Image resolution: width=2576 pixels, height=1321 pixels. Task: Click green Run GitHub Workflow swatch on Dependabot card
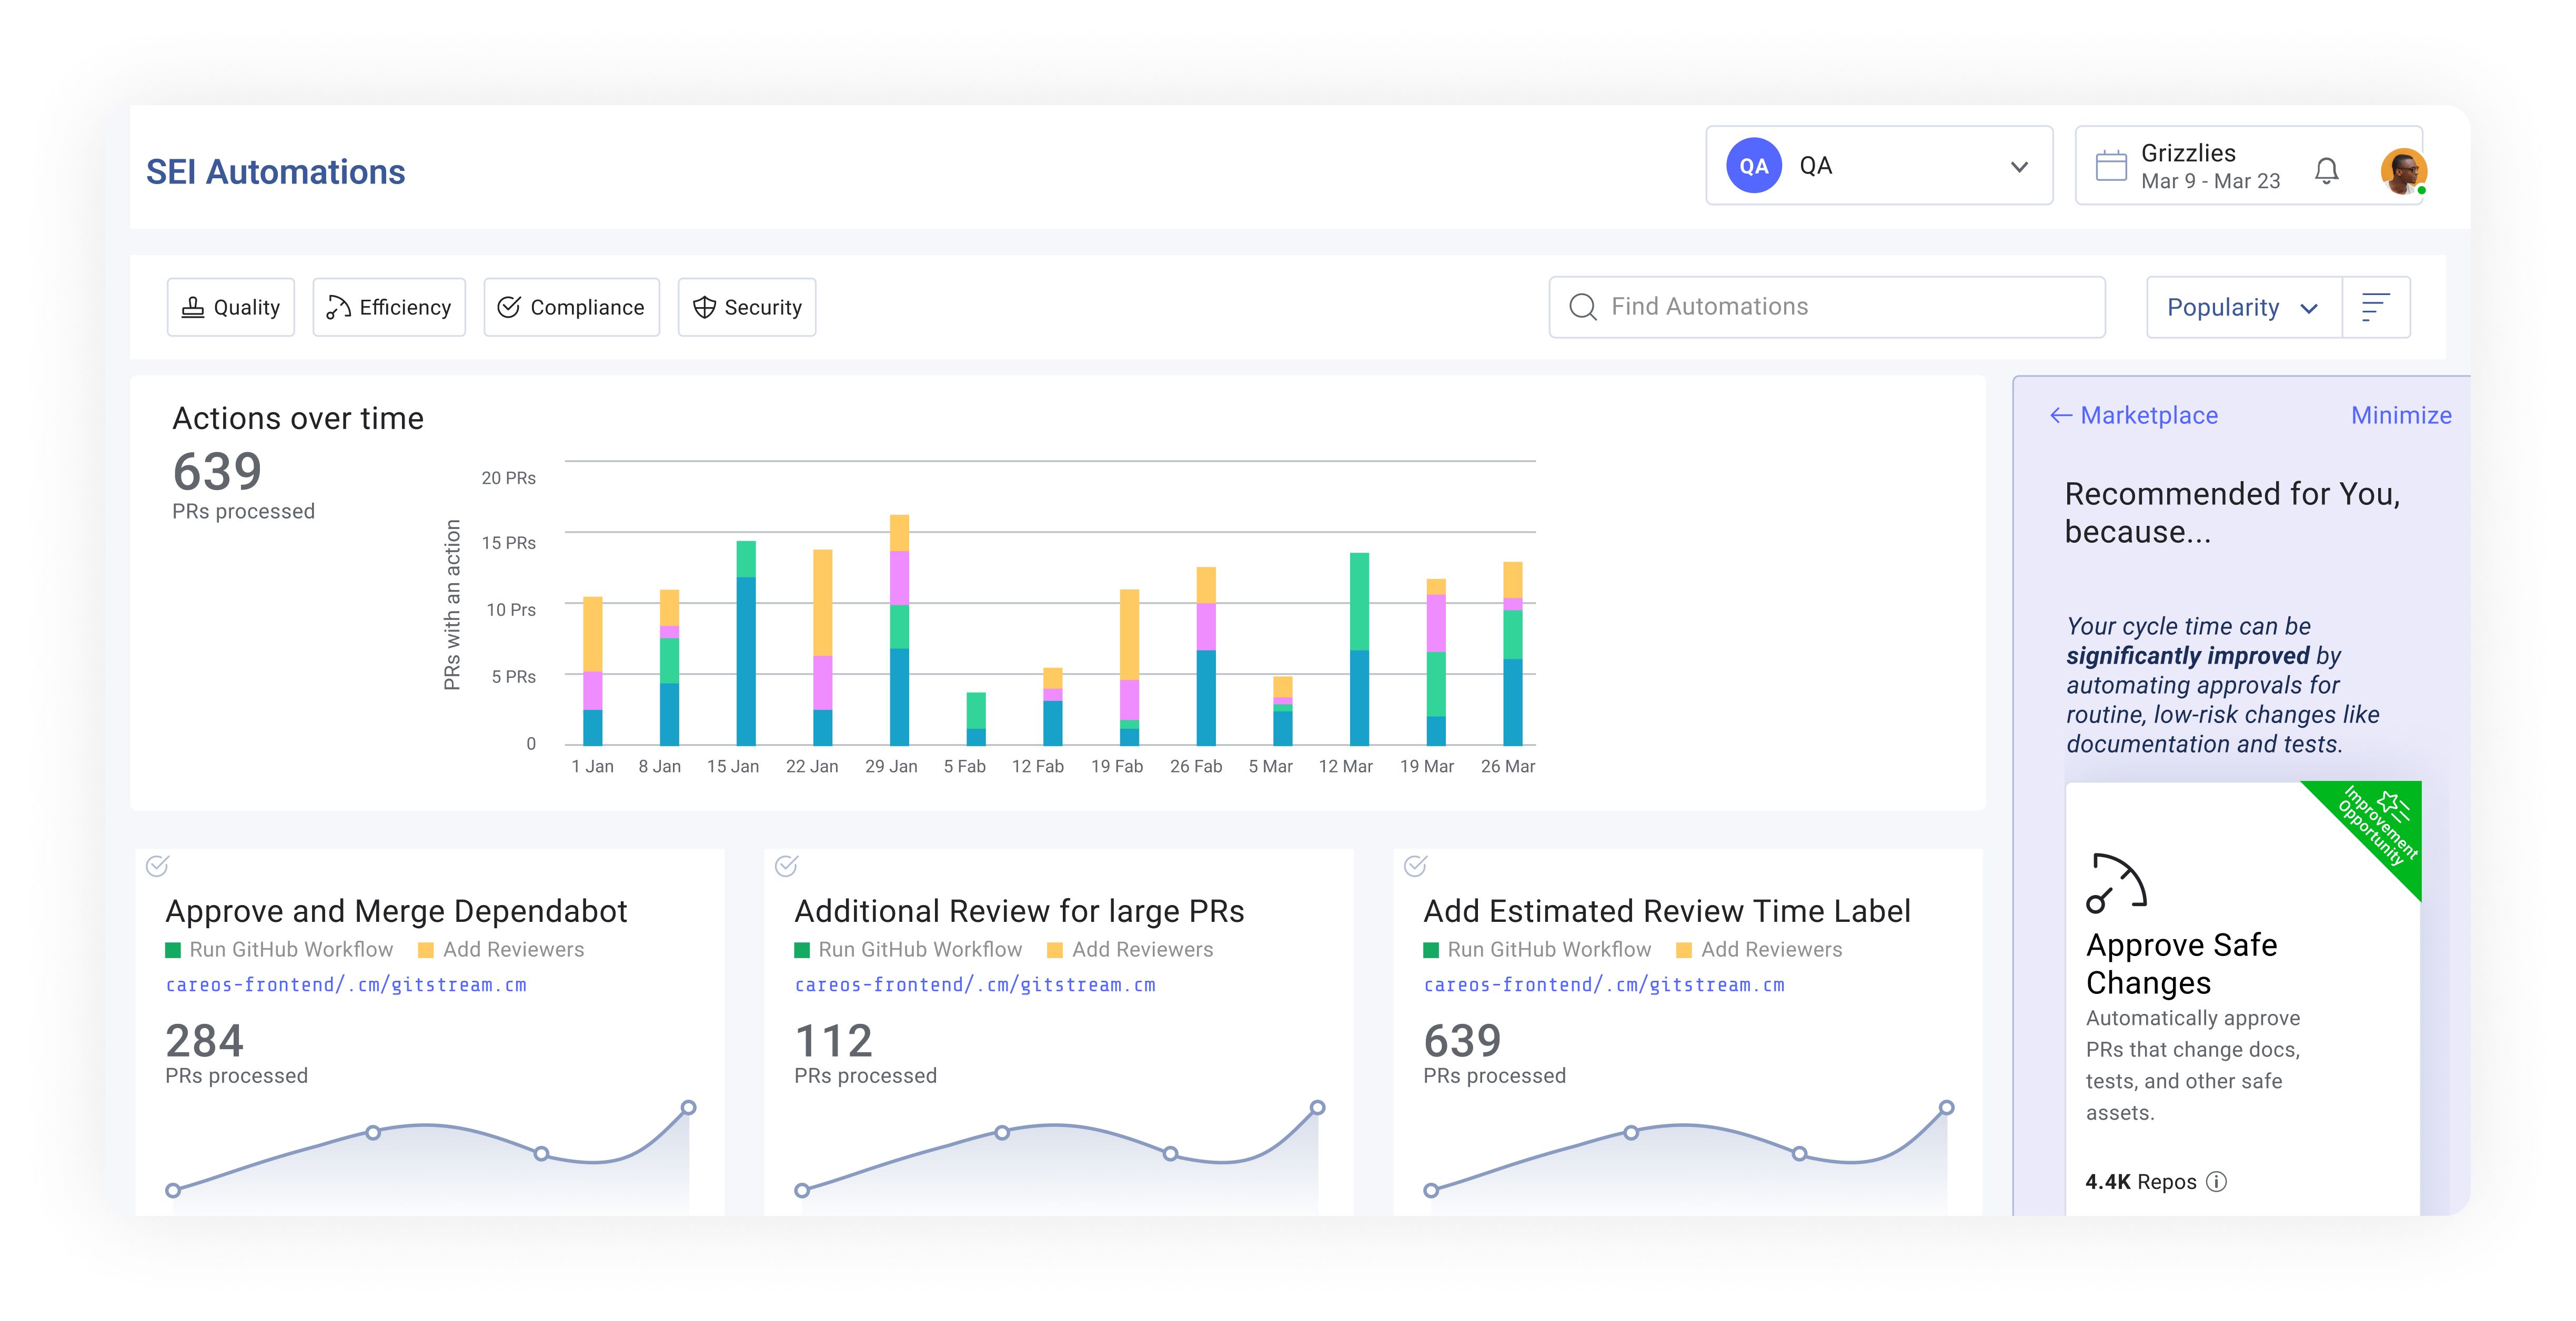[173, 950]
